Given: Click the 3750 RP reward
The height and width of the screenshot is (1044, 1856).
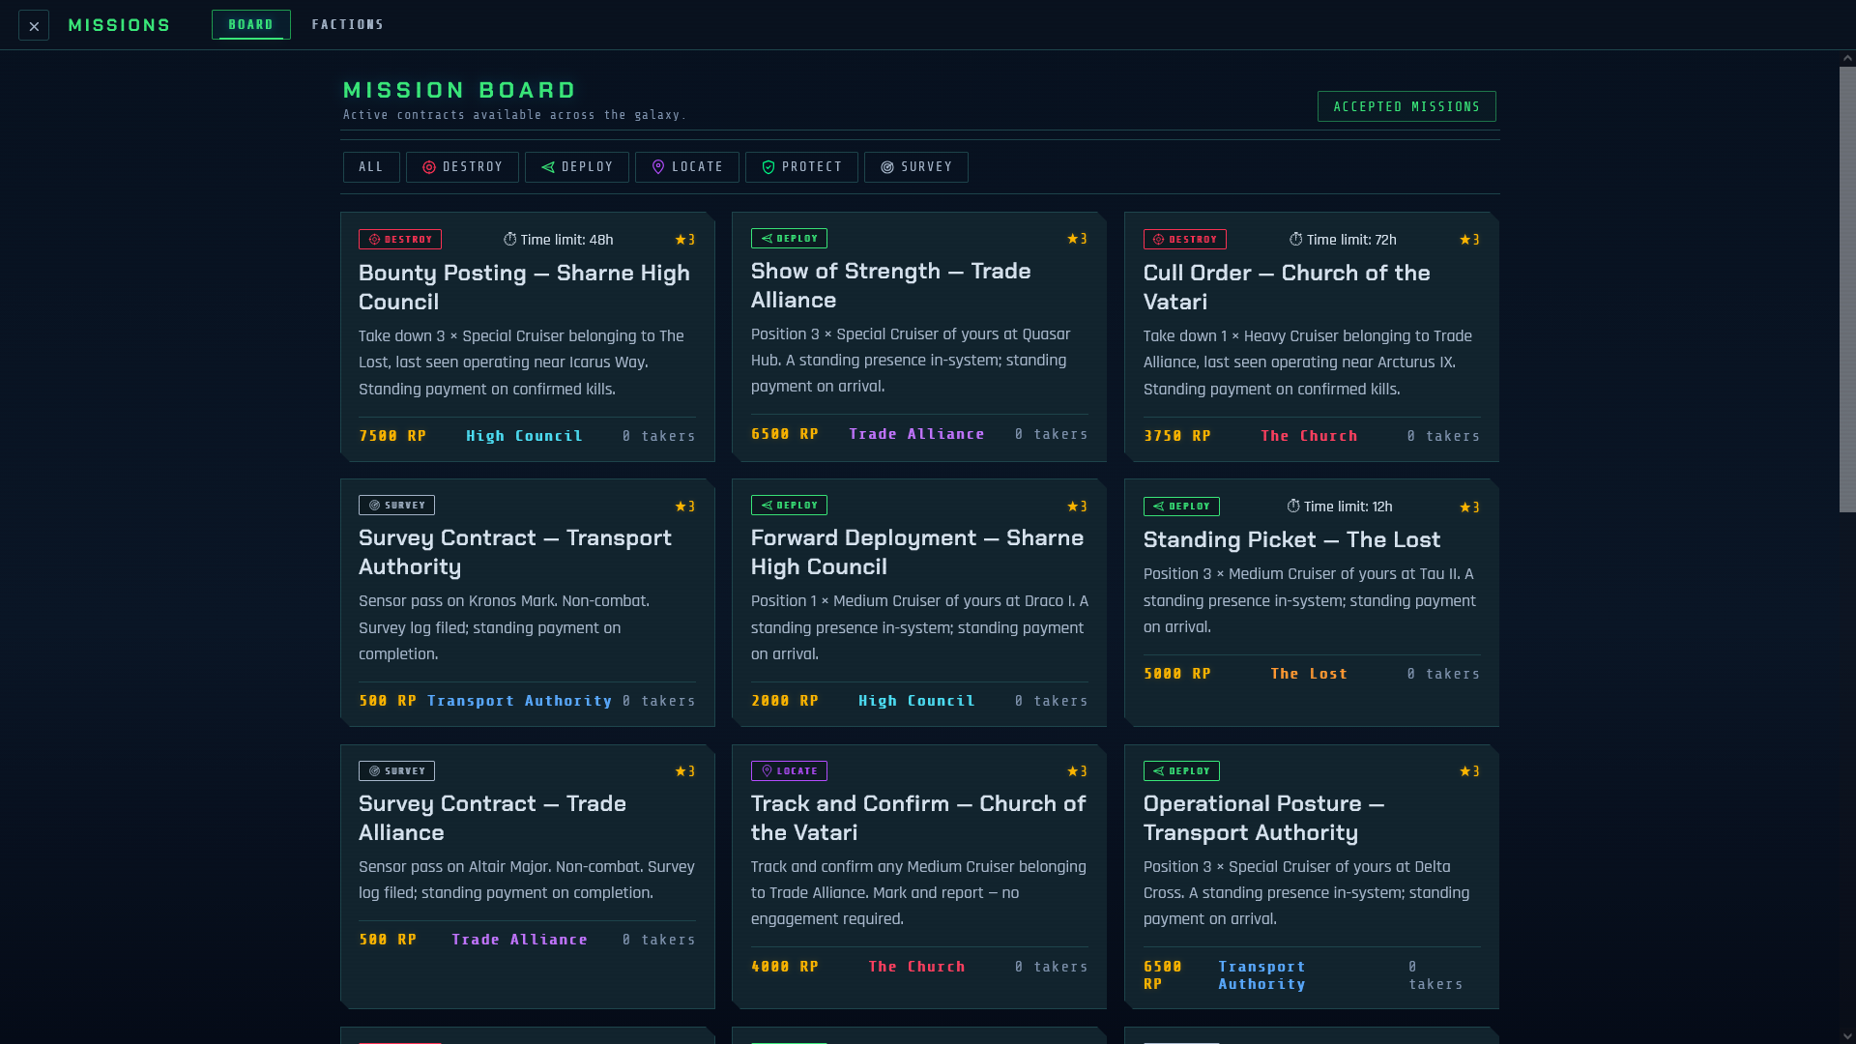Looking at the screenshot, I should click(x=1177, y=436).
